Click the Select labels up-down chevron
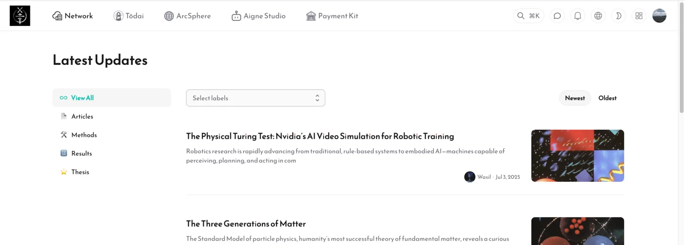Image resolution: width=684 pixels, height=245 pixels. click(x=317, y=98)
